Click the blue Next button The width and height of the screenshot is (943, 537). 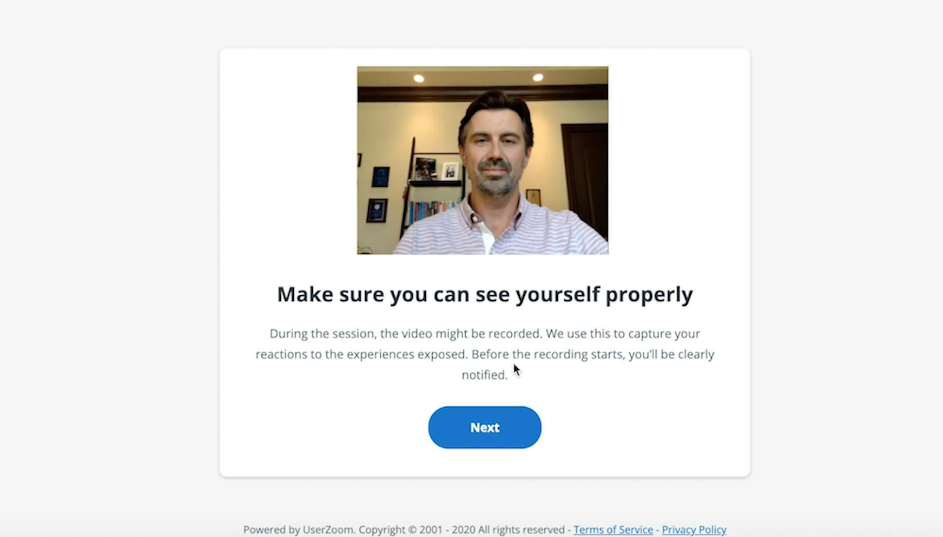pyautogui.click(x=485, y=427)
